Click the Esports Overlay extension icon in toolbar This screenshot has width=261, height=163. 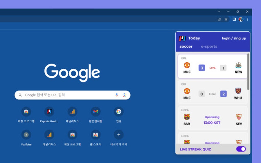pyautogui.click(x=241, y=19)
